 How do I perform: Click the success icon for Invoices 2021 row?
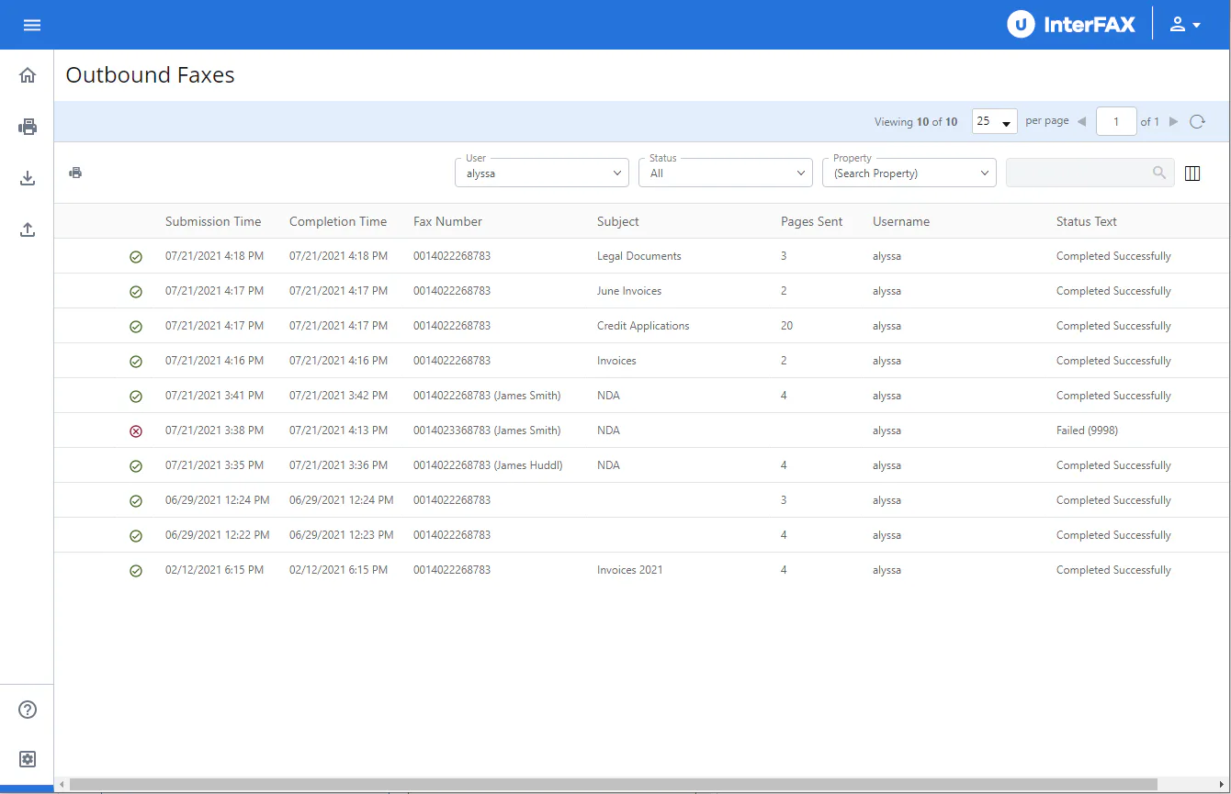[136, 570]
